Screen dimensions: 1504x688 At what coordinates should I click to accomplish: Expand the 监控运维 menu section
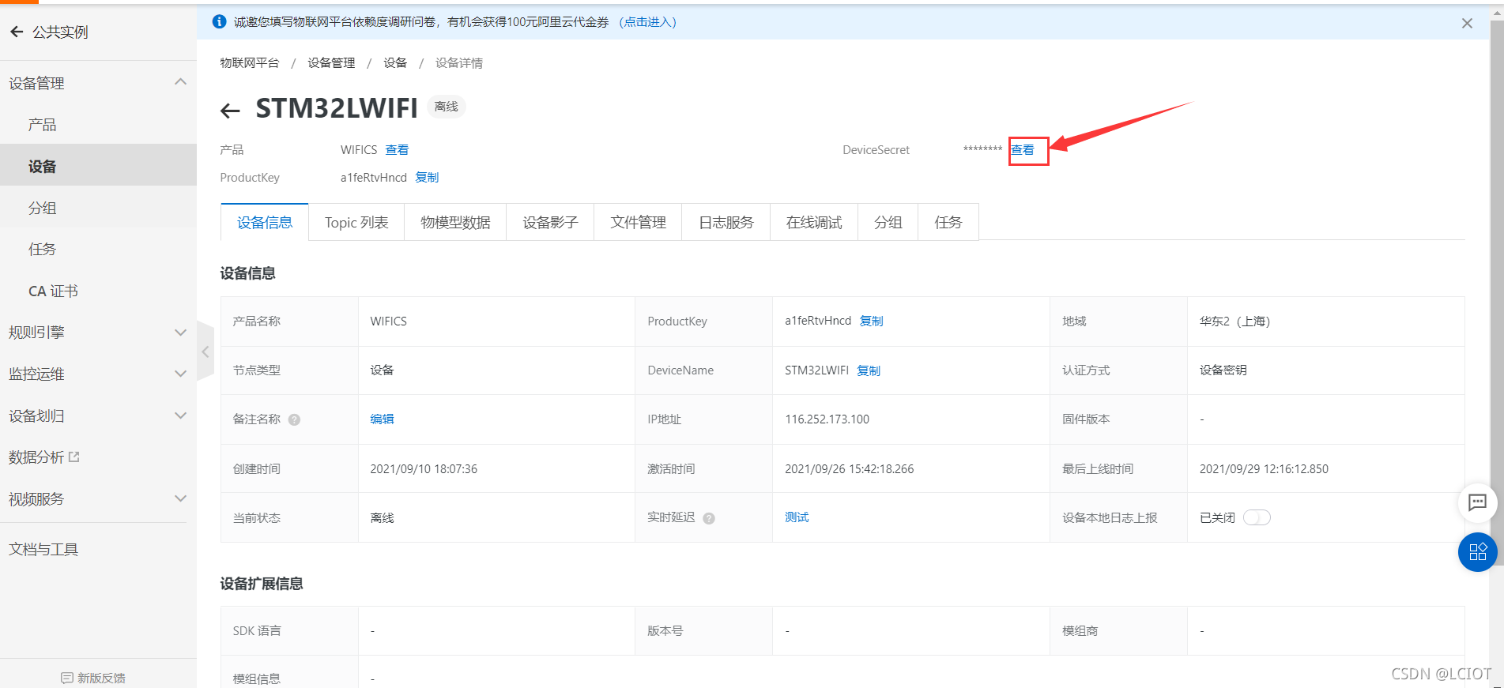pyautogui.click(x=180, y=374)
